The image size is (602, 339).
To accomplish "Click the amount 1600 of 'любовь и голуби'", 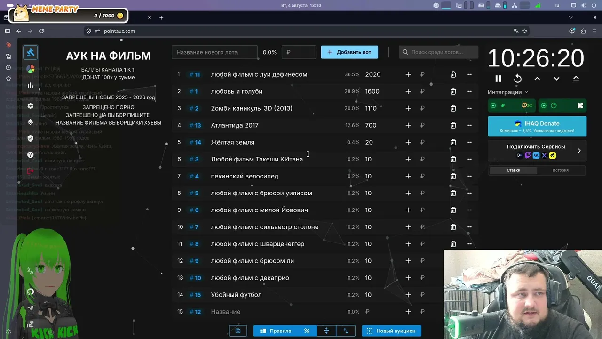I will 372,91.
